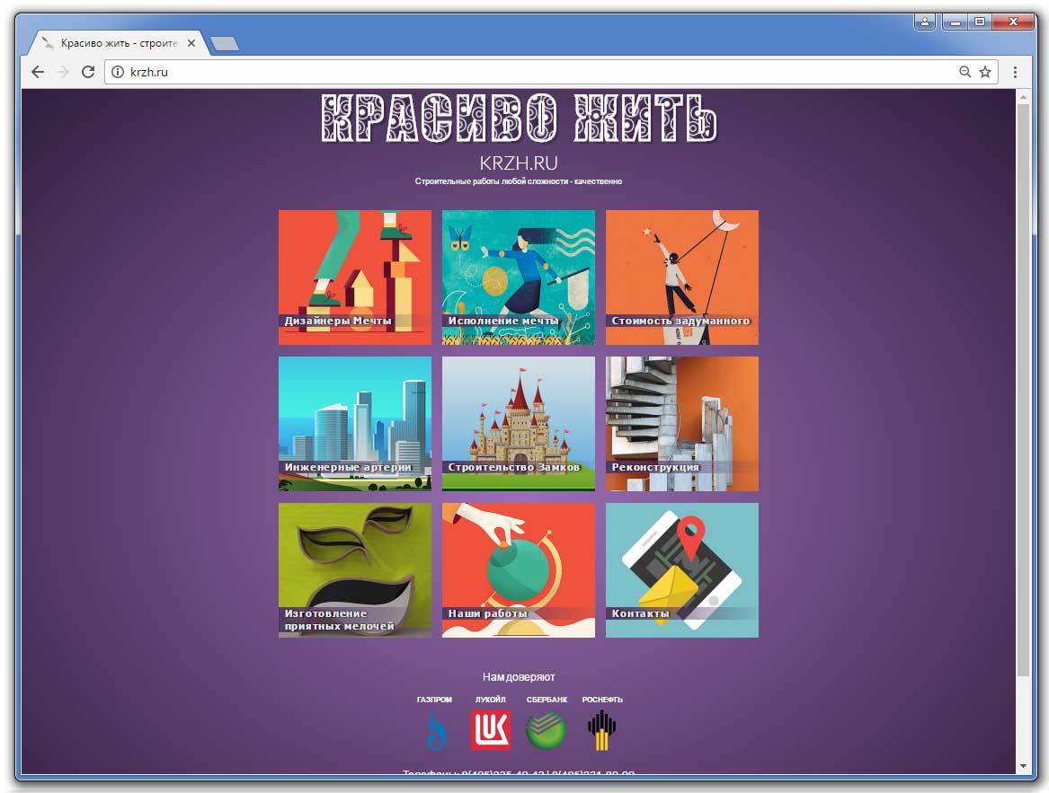Maximize the browser window

(980, 22)
